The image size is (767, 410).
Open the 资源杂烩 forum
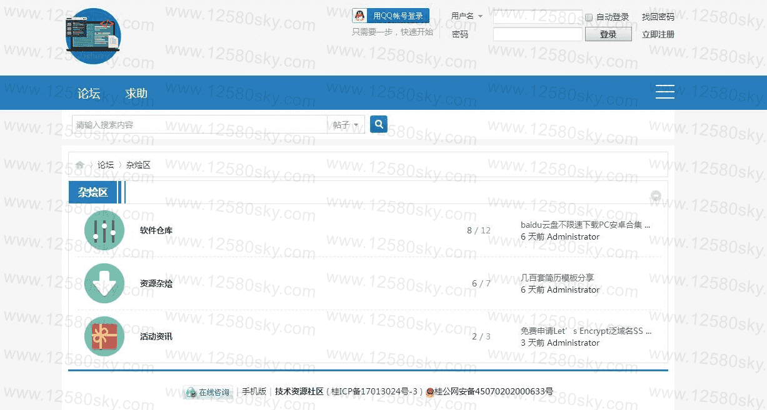point(156,283)
